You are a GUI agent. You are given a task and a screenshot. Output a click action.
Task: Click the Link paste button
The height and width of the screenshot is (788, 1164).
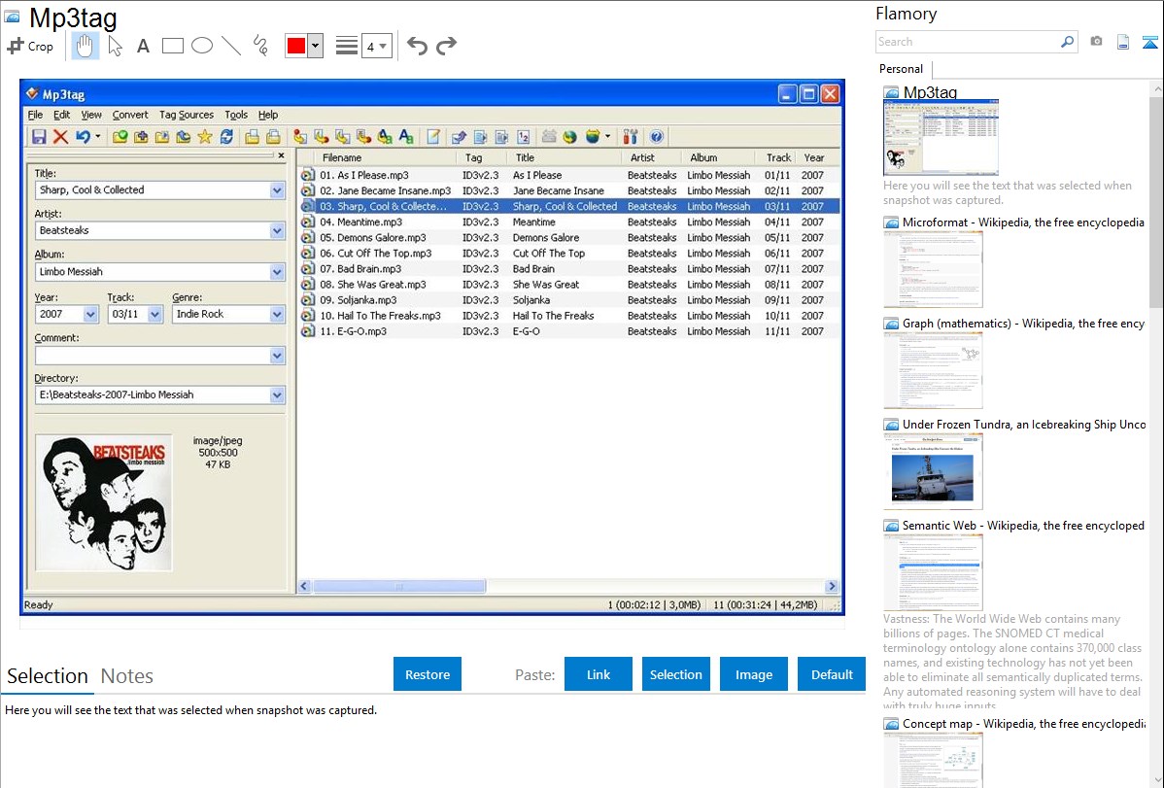[x=599, y=674]
